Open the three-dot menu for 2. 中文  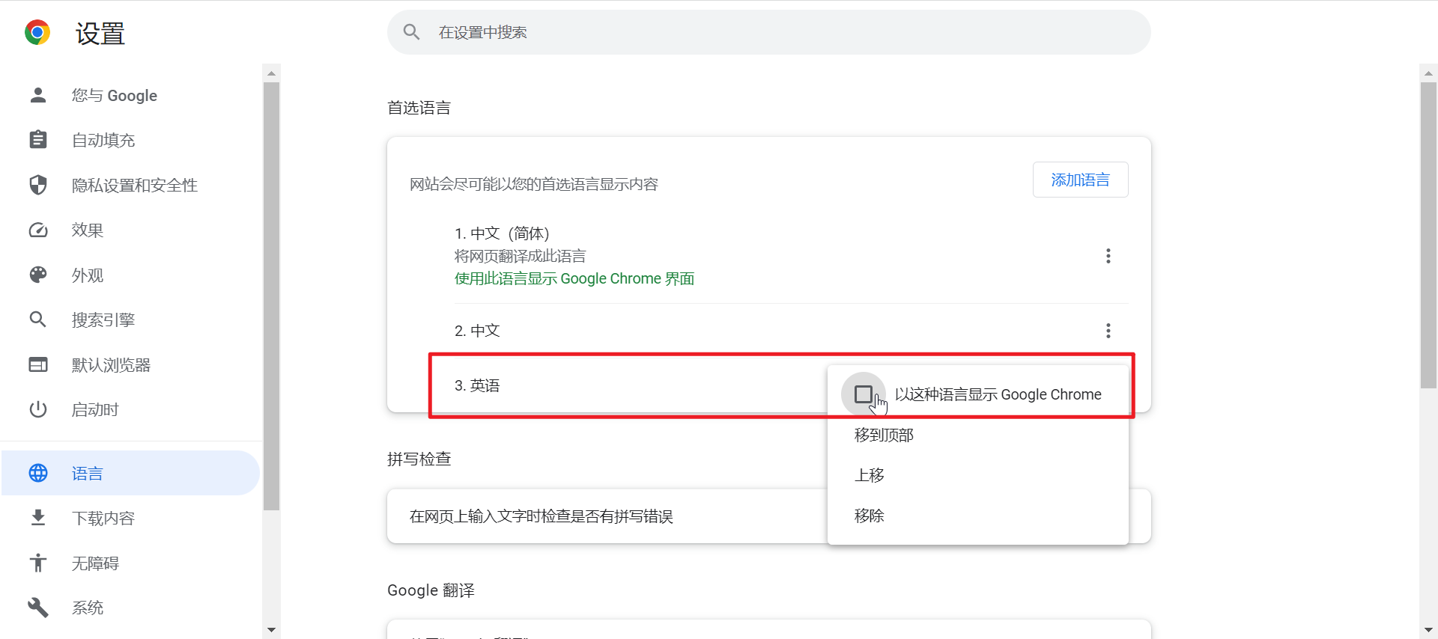tap(1108, 331)
